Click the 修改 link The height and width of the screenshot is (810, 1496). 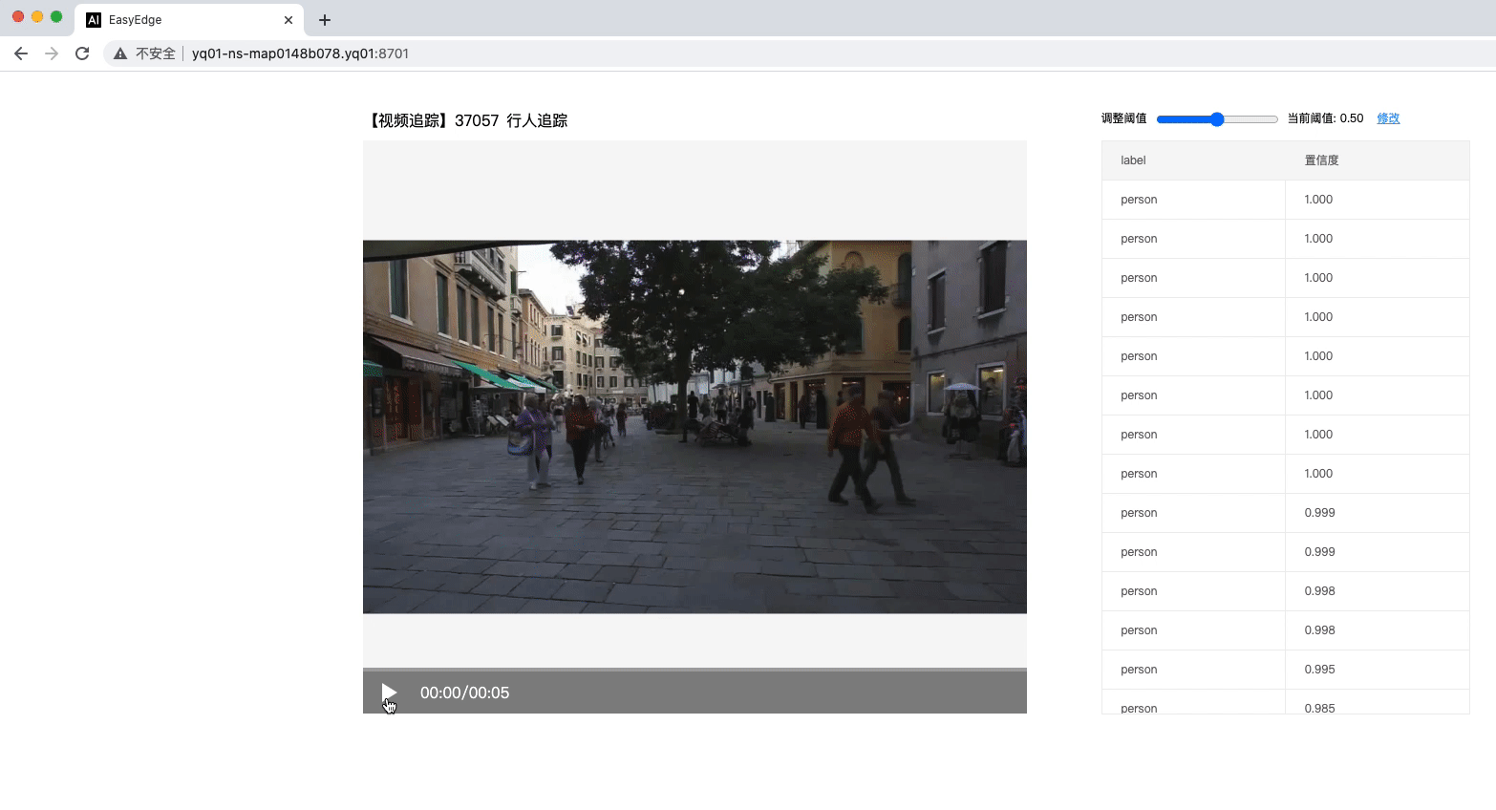(1388, 118)
